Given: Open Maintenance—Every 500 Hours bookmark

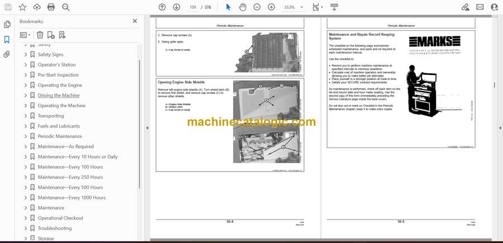Looking at the screenshot, I should coord(70,187).
